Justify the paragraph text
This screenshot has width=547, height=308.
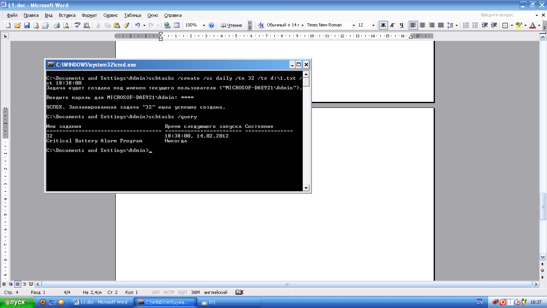coord(441,25)
